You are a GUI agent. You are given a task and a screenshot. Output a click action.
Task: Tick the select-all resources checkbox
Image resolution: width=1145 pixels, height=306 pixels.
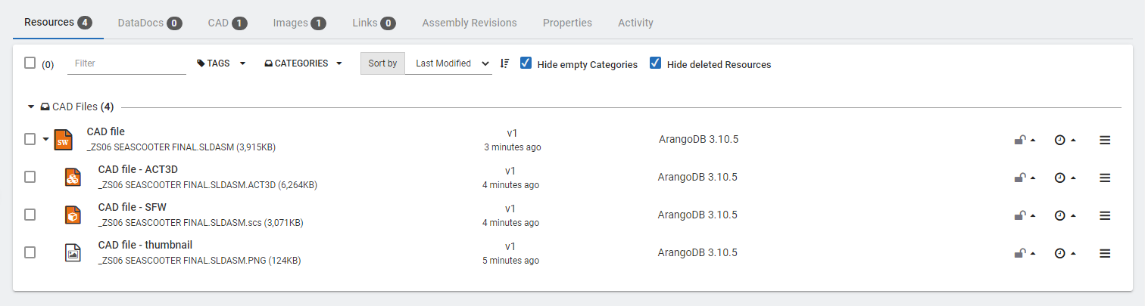click(x=30, y=63)
